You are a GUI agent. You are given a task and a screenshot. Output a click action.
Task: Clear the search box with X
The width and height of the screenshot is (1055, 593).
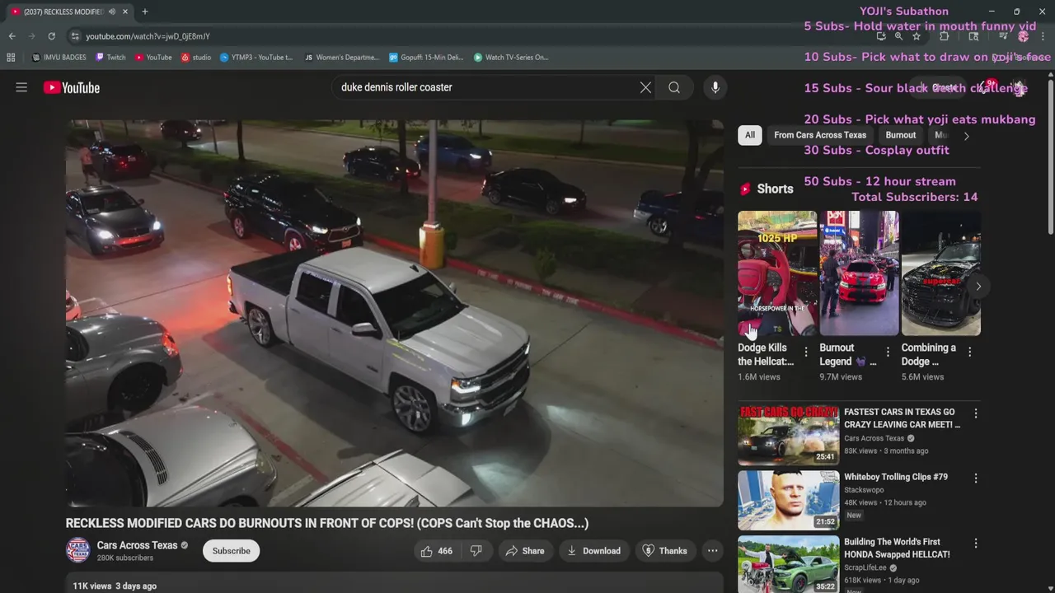coord(645,87)
